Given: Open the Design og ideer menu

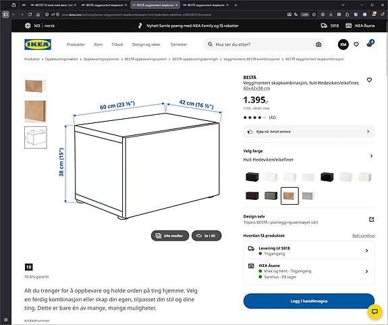Looking at the screenshot, I should click(146, 45).
